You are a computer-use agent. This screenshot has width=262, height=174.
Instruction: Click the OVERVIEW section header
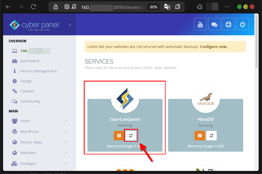click(x=17, y=41)
